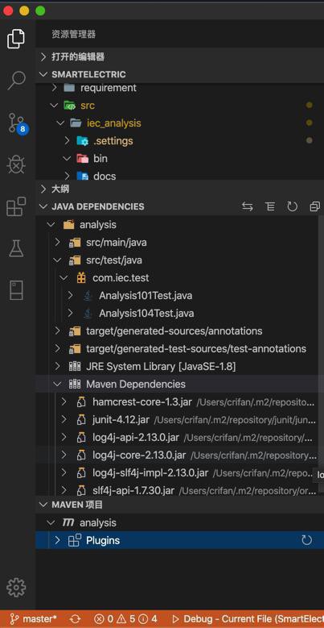Open Source Control view with badge 8
324x628 pixels.
(17, 123)
